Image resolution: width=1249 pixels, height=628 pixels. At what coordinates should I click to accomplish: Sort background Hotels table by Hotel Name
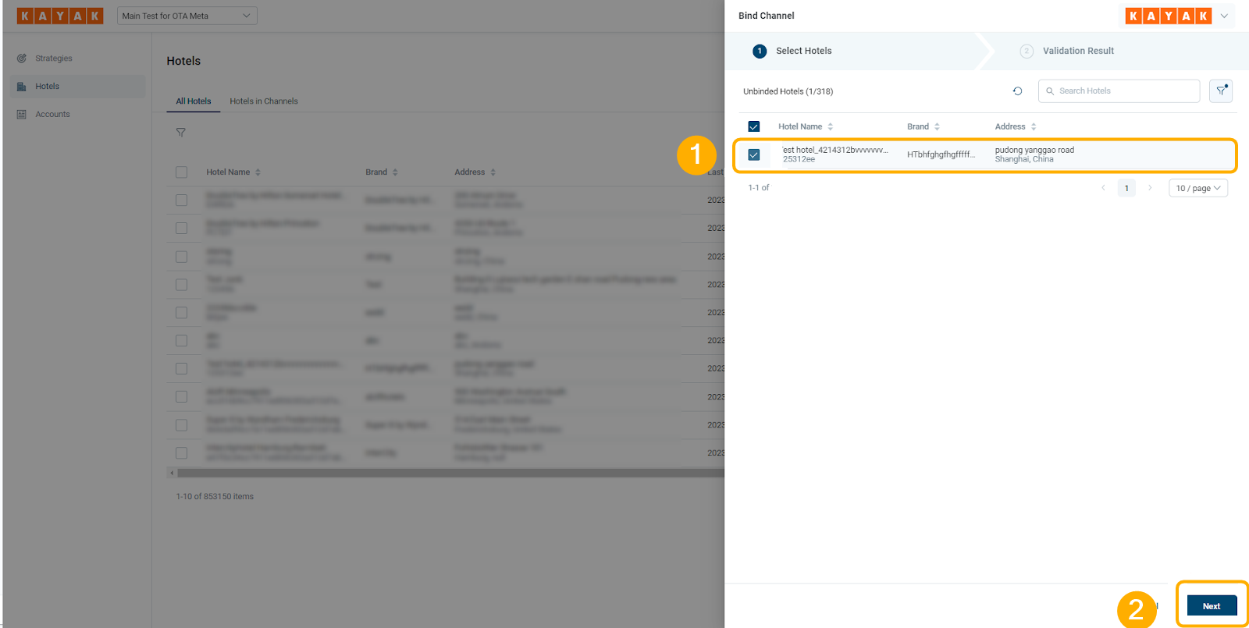258,172
